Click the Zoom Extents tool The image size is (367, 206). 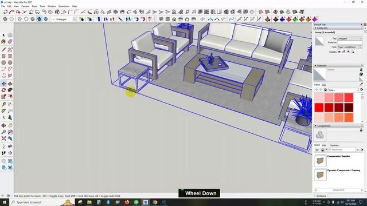[x=3, y=138]
